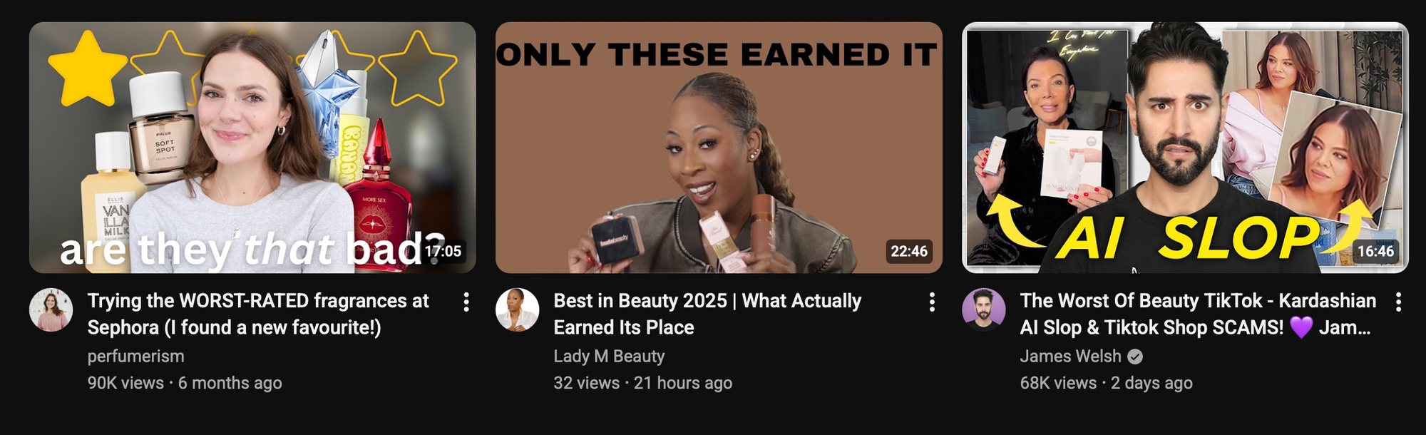Open the 'AI Slop' video thumbnail

pos(1185,148)
